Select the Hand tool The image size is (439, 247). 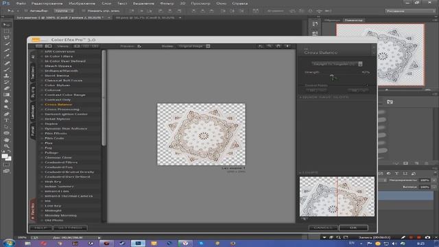pyautogui.click(x=6, y=139)
